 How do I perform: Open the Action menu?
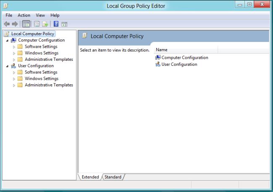[24, 15]
